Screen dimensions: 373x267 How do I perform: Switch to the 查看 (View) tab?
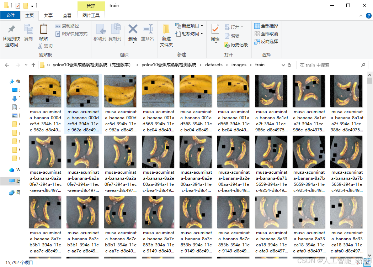coord(67,15)
